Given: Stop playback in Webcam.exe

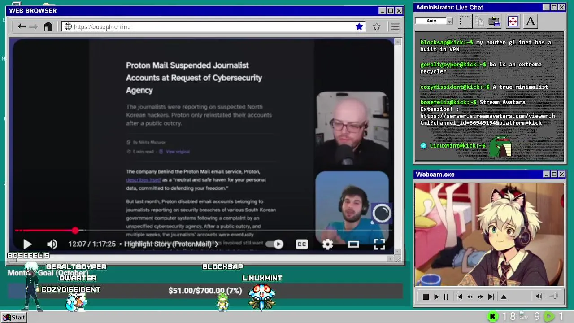Looking at the screenshot, I should (x=426, y=297).
